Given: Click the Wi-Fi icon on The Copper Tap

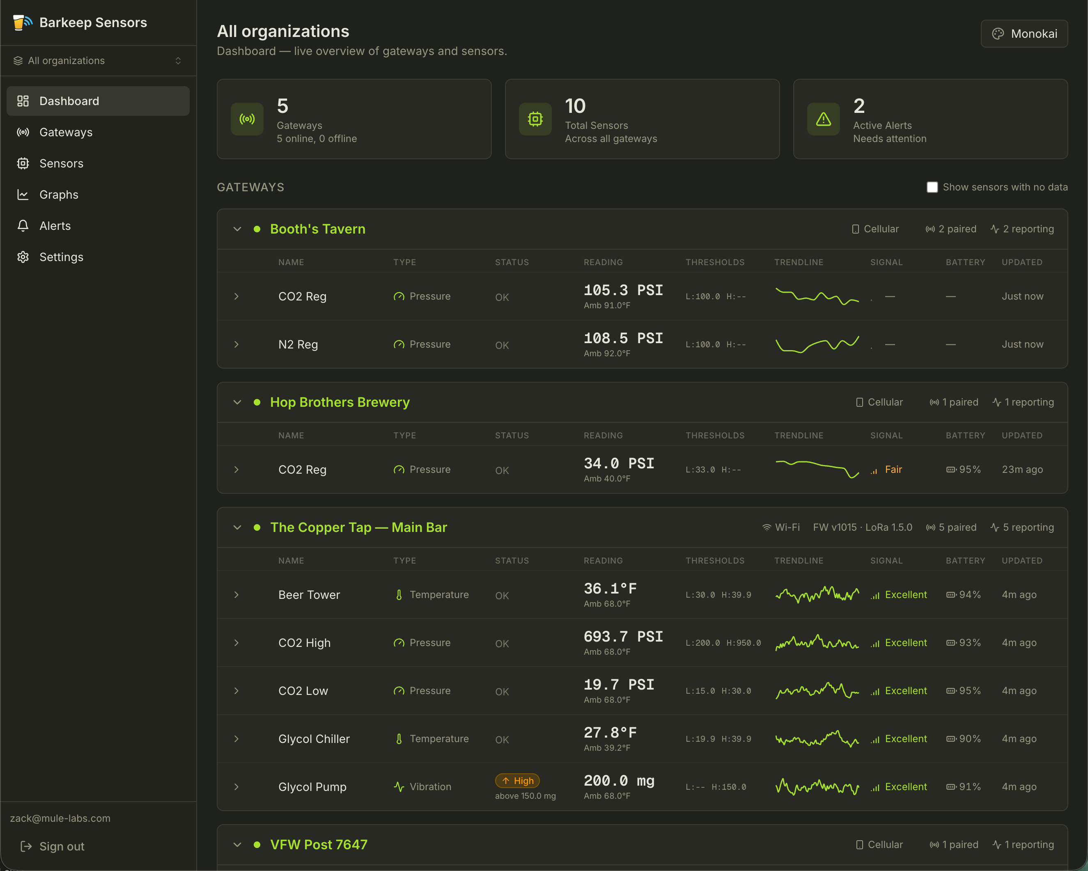Looking at the screenshot, I should (x=767, y=527).
